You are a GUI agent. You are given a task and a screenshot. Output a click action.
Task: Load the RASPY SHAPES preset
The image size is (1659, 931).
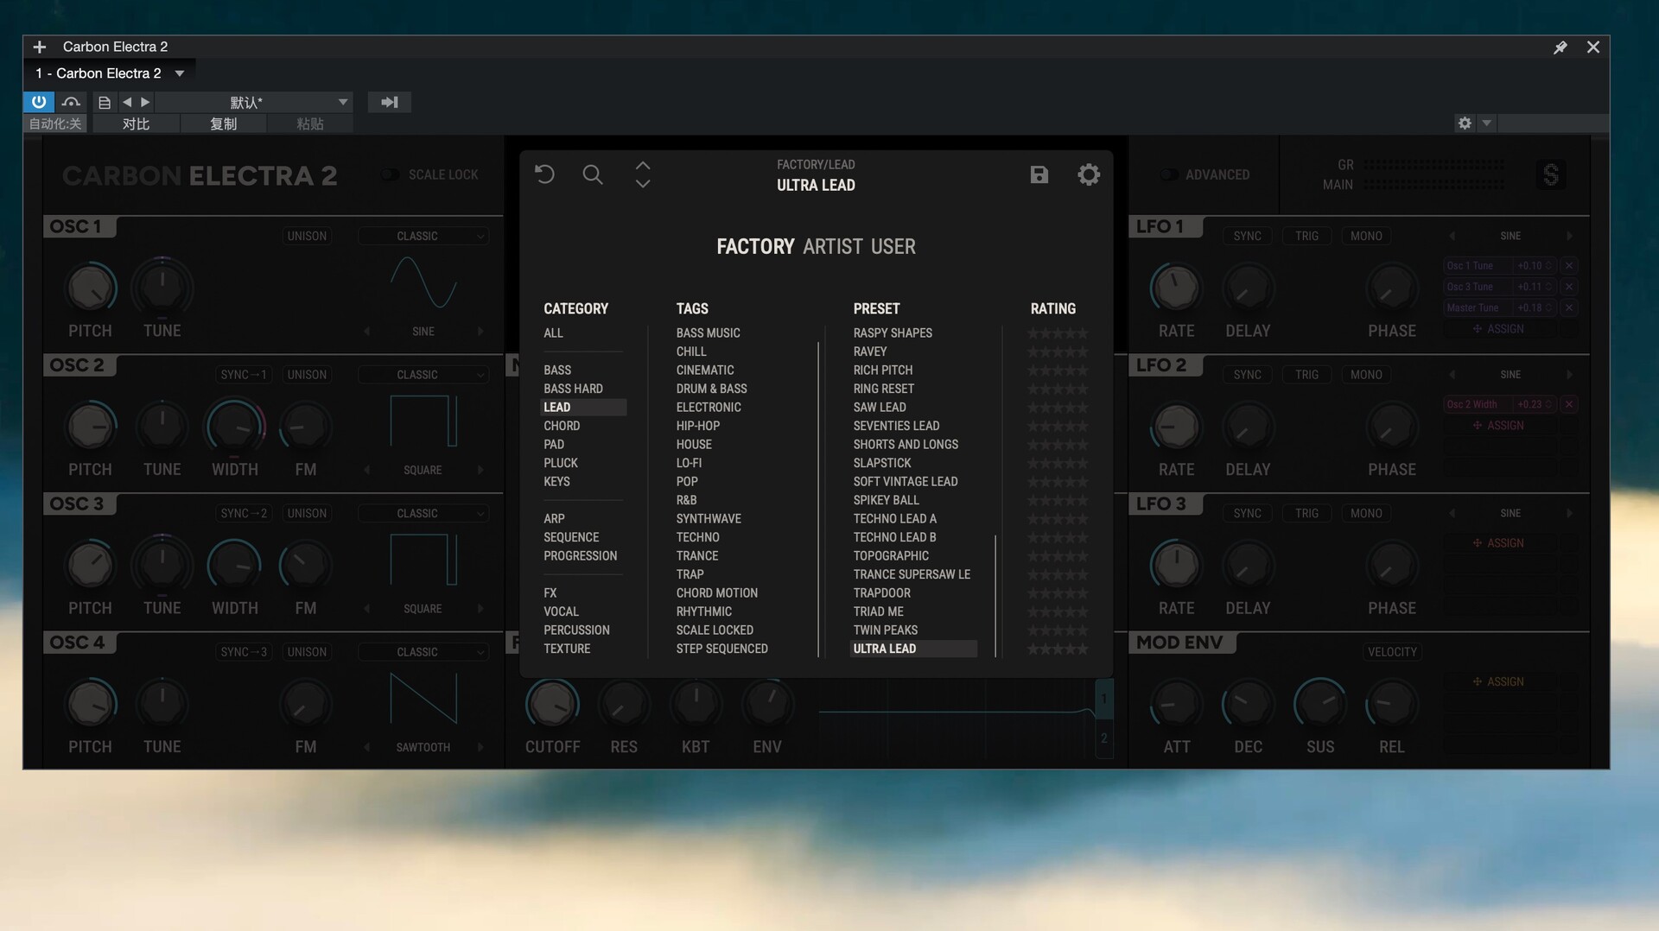coord(893,333)
